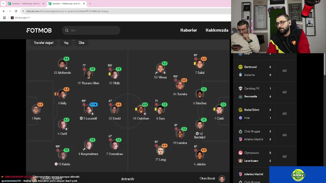Open McKennie's player photo

62,64
